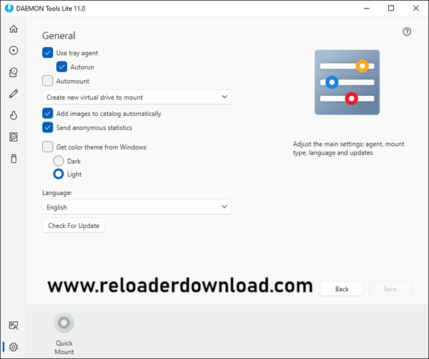The height and width of the screenshot is (359, 429).
Task: Enable the Automount checkbox
Action: coord(48,81)
